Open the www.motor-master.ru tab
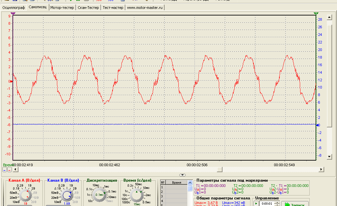337x206 pixels. [x=145, y=8]
